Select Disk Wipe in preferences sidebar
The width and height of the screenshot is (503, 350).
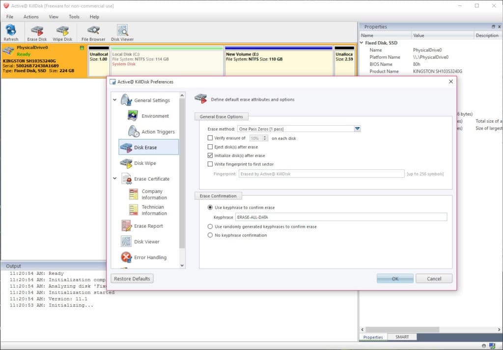coord(144,163)
